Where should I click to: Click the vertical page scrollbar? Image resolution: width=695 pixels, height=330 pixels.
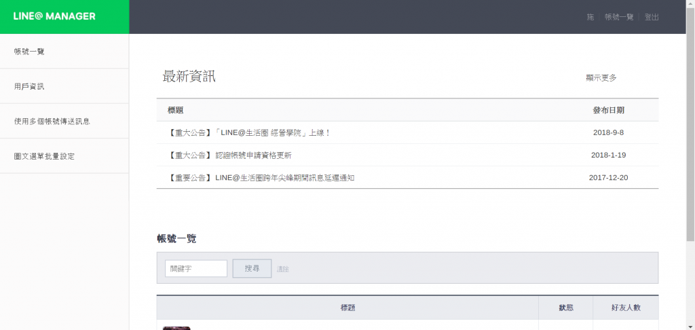[x=690, y=124]
